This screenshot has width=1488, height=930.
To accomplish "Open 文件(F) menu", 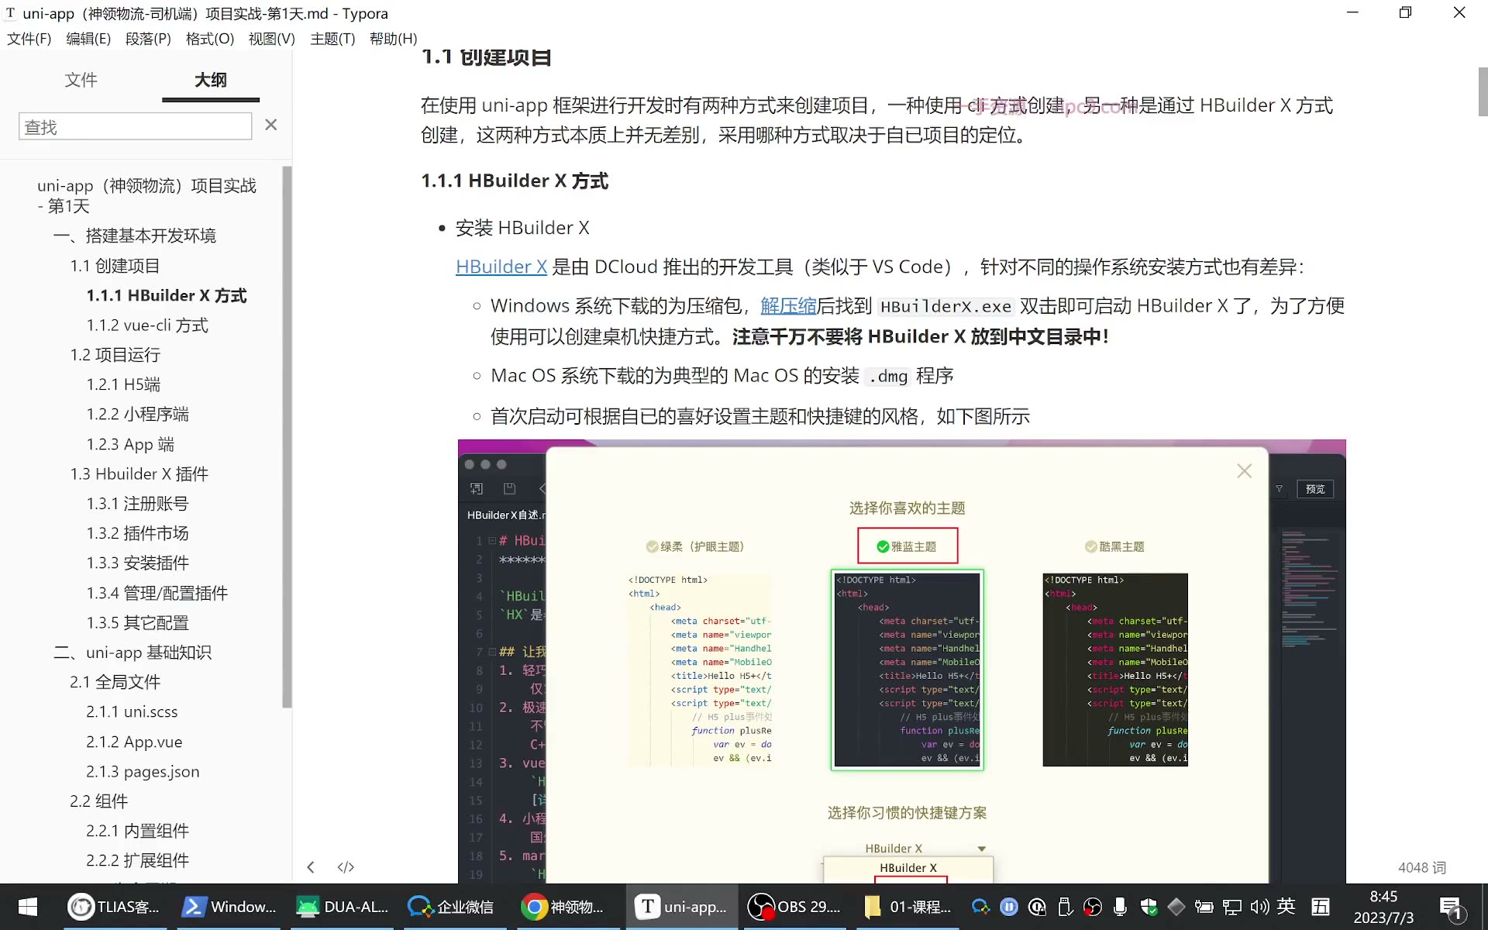I will click(x=29, y=39).
